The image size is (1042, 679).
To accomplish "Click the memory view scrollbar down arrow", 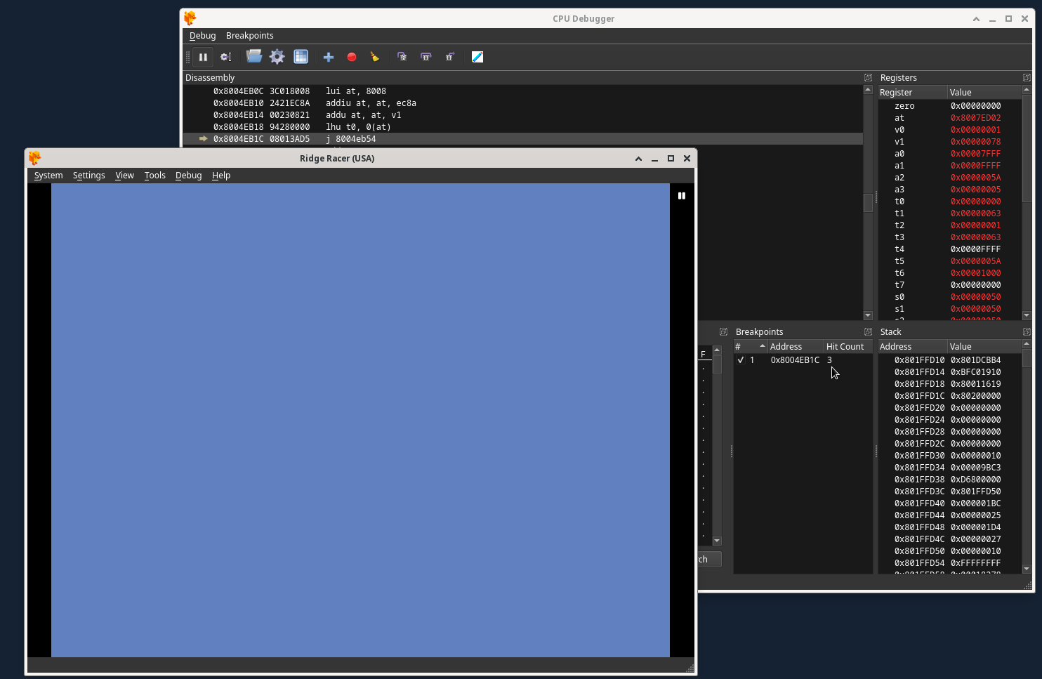I will [x=717, y=541].
